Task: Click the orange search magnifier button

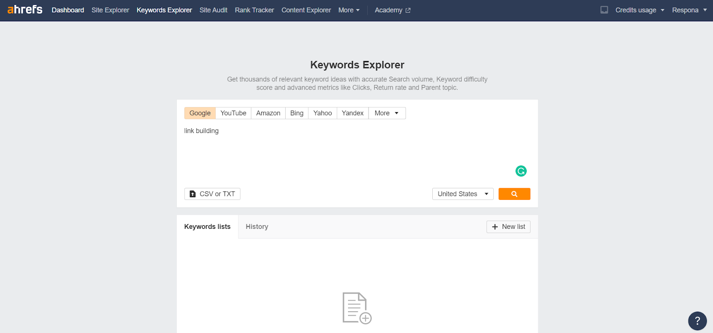Action: (x=514, y=194)
